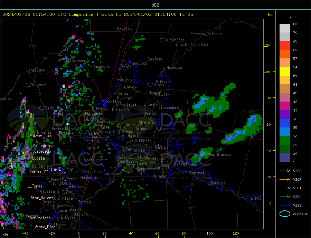Select the dark orange 60 dBZ swatch
The width and height of the screenshot is (311, 238).
pos(285,54)
